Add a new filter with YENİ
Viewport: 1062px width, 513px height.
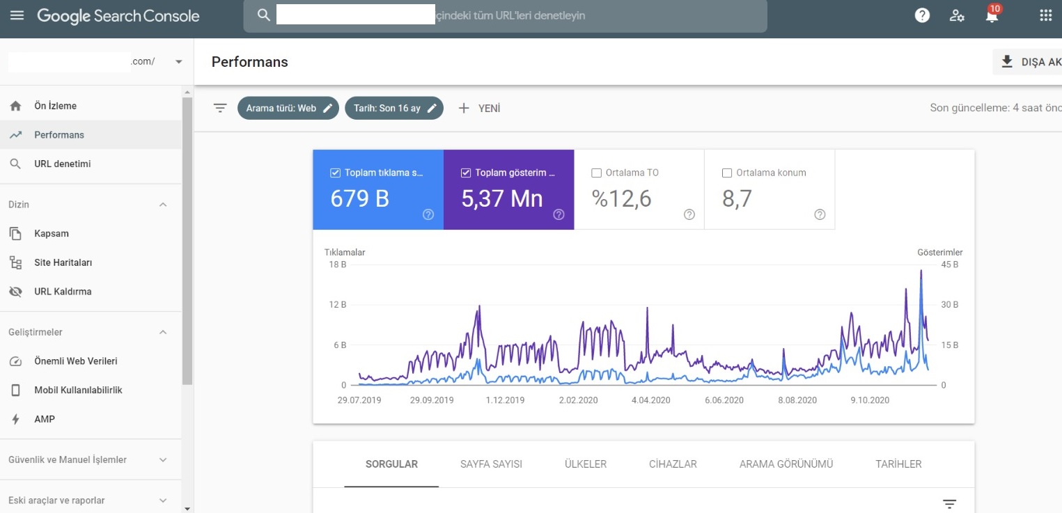(x=479, y=108)
